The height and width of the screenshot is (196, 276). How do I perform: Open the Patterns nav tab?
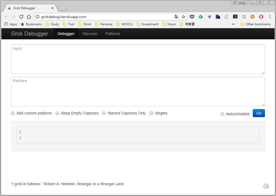click(x=113, y=34)
